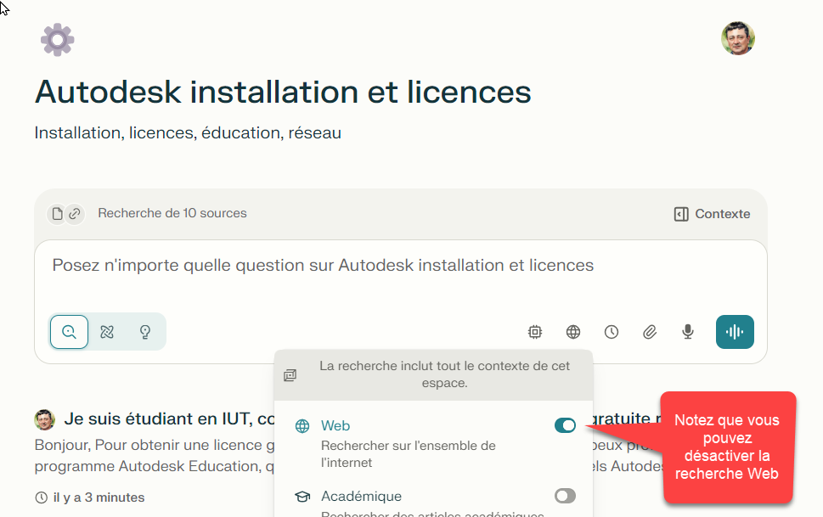This screenshot has height=517, width=823.
Task: Click the Web globe icon in popup
Action: click(302, 425)
